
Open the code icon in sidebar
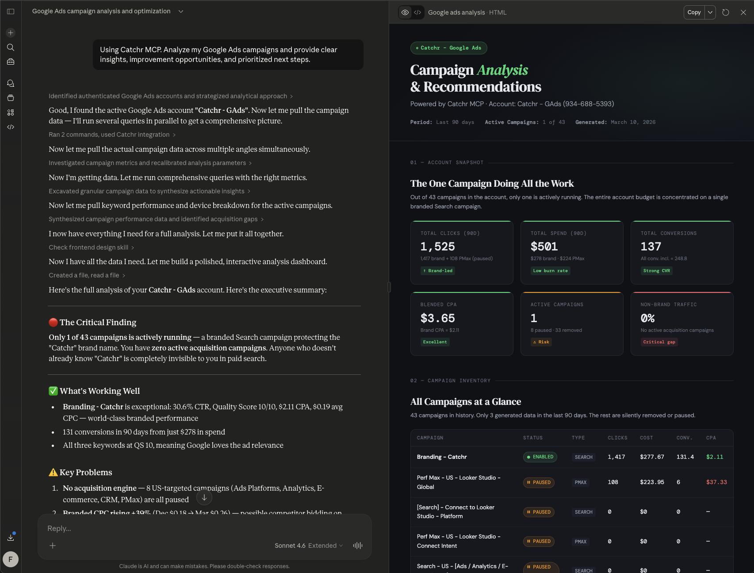pos(11,127)
